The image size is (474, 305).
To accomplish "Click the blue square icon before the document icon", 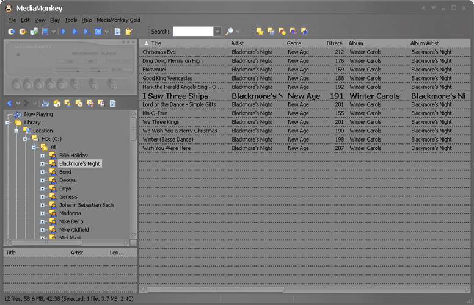I will coord(98,31).
